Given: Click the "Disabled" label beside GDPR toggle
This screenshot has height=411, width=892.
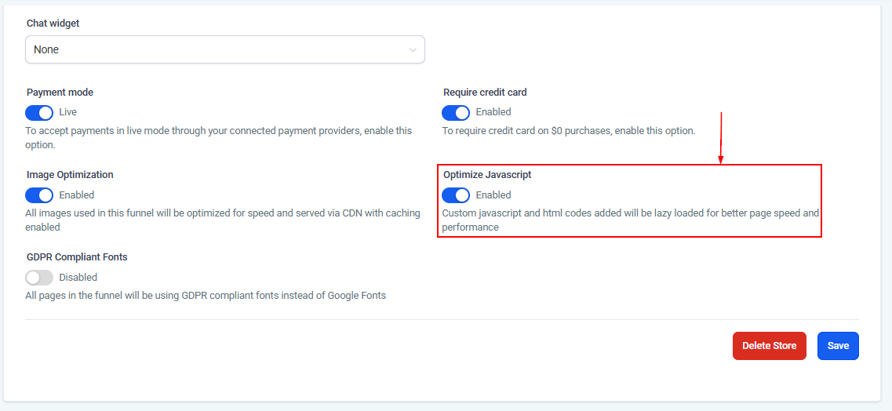Looking at the screenshot, I should click(78, 278).
